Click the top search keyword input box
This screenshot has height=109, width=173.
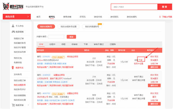(x=134, y=7)
